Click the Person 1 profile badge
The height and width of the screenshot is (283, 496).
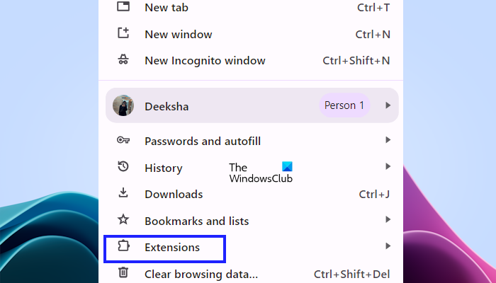point(344,105)
